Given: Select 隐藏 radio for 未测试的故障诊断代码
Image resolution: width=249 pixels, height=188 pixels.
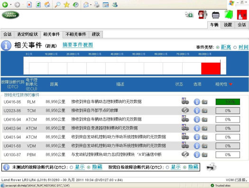Looking at the screenshot, I should click(89, 167).
